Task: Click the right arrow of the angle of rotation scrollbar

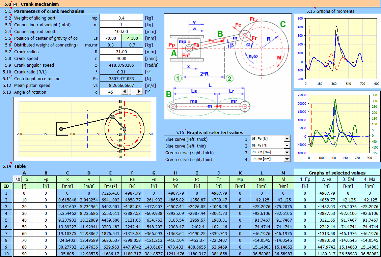Action: click(139, 92)
